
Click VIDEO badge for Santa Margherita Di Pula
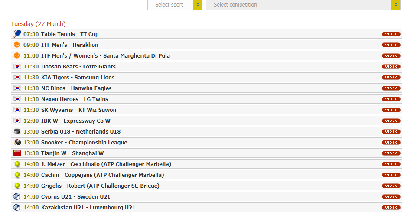click(391, 55)
